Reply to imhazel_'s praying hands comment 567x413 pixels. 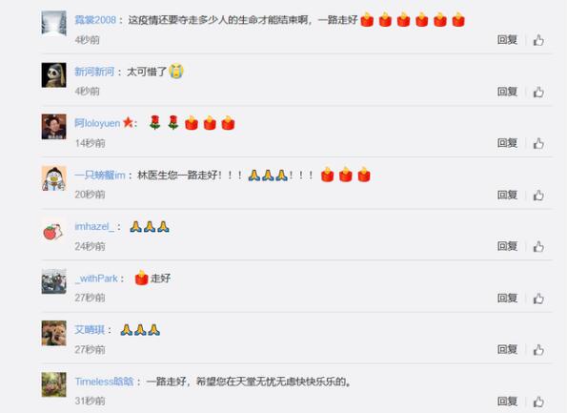tap(507, 246)
